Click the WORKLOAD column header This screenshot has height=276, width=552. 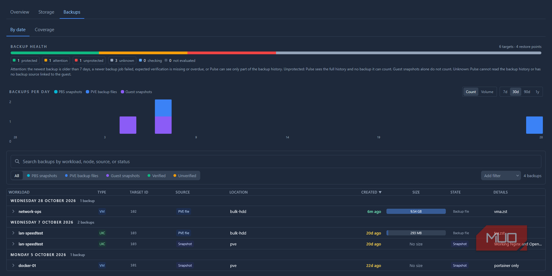point(19,192)
